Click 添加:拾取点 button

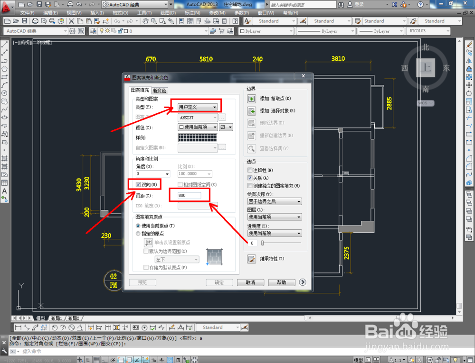coord(251,99)
